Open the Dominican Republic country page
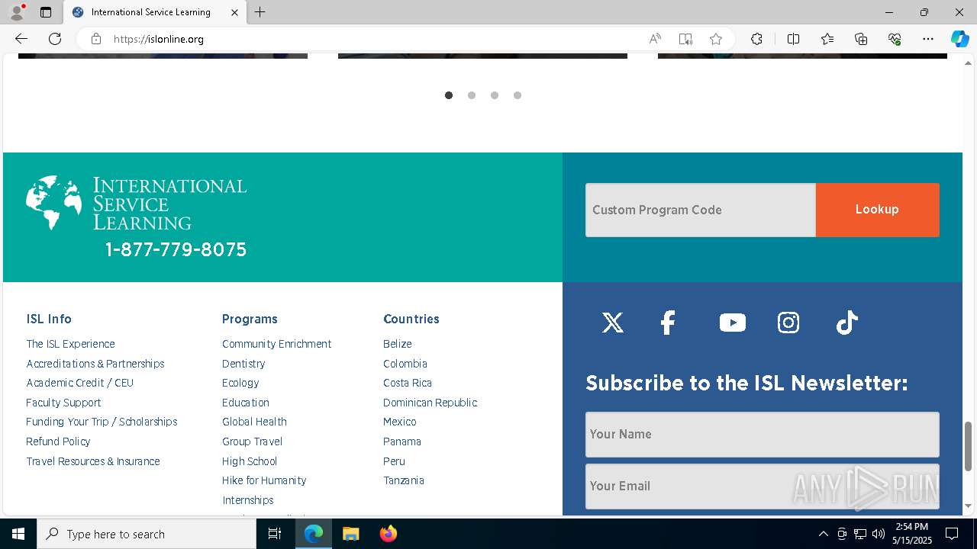The height and width of the screenshot is (549, 977). 430,403
